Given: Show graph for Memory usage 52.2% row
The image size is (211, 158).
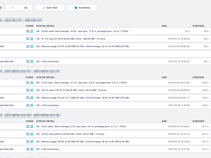Looking at the screenshot, I should point(32,98).
